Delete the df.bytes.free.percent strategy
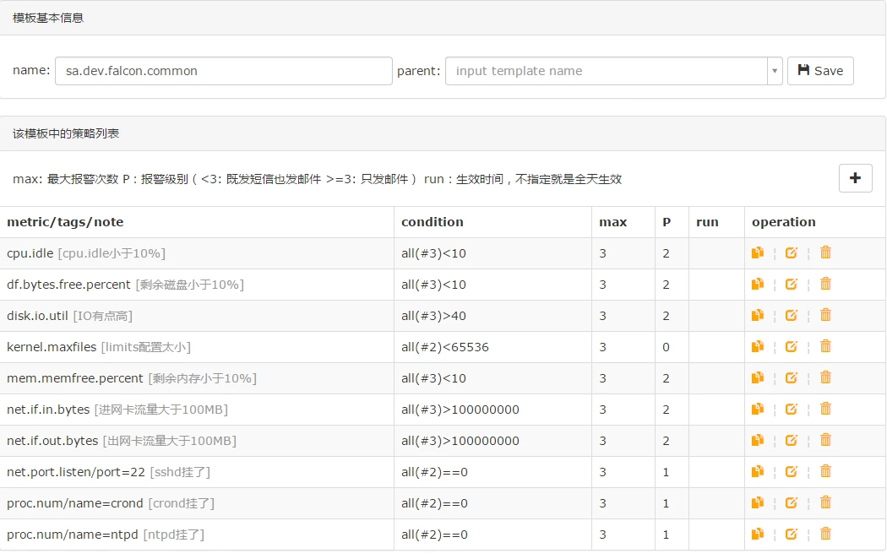Viewport: 887px width, 559px height. [826, 283]
